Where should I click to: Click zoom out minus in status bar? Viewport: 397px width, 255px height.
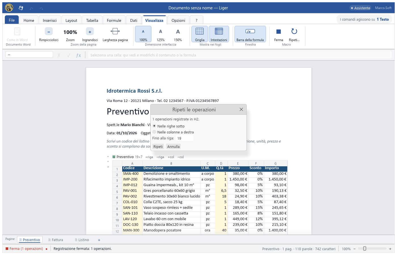354,249
